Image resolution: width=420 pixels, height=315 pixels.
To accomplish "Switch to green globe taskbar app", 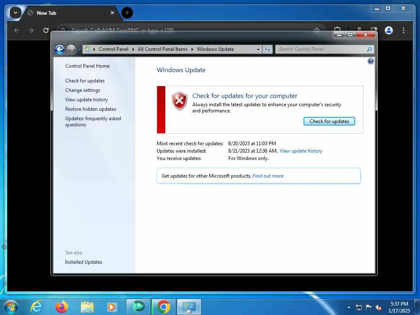I will pyautogui.click(x=138, y=307).
